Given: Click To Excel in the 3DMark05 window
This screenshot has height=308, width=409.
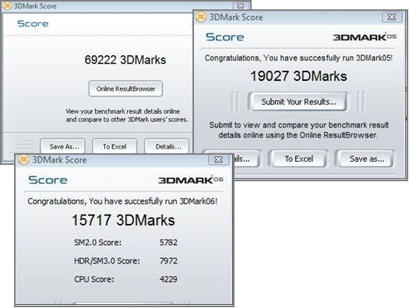Looking at the screenshot, I should [x=298, y=159].
